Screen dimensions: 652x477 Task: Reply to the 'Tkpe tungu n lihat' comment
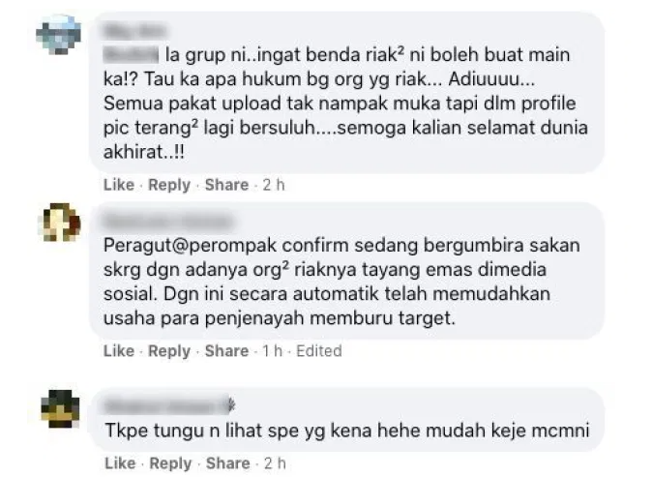click(x=170, y=463)
